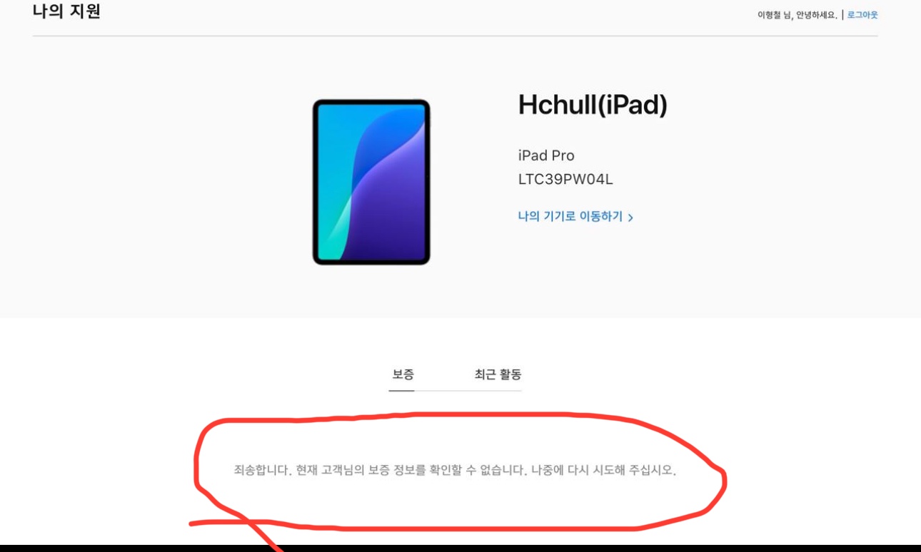Viewport: 921px width, 552px height.
Task: Click the active underline beneath 보증 tab
Action: pyautogui.click(x=402, y=390)
